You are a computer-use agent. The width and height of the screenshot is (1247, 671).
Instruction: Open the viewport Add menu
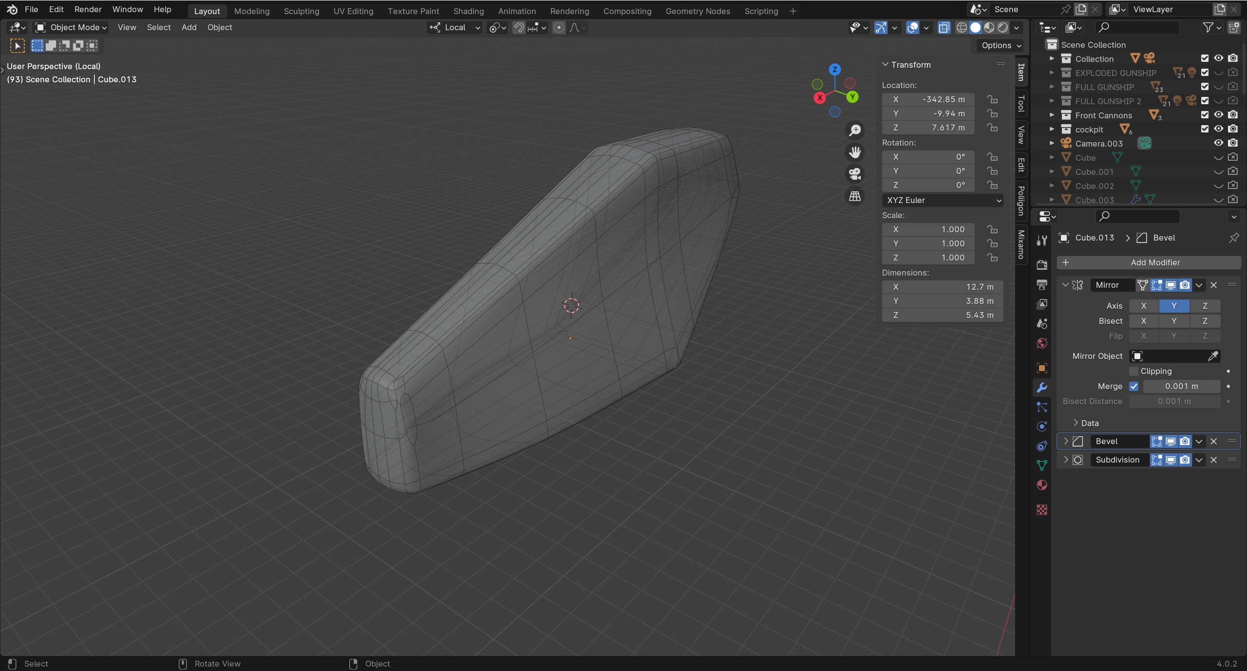[189, 28]
